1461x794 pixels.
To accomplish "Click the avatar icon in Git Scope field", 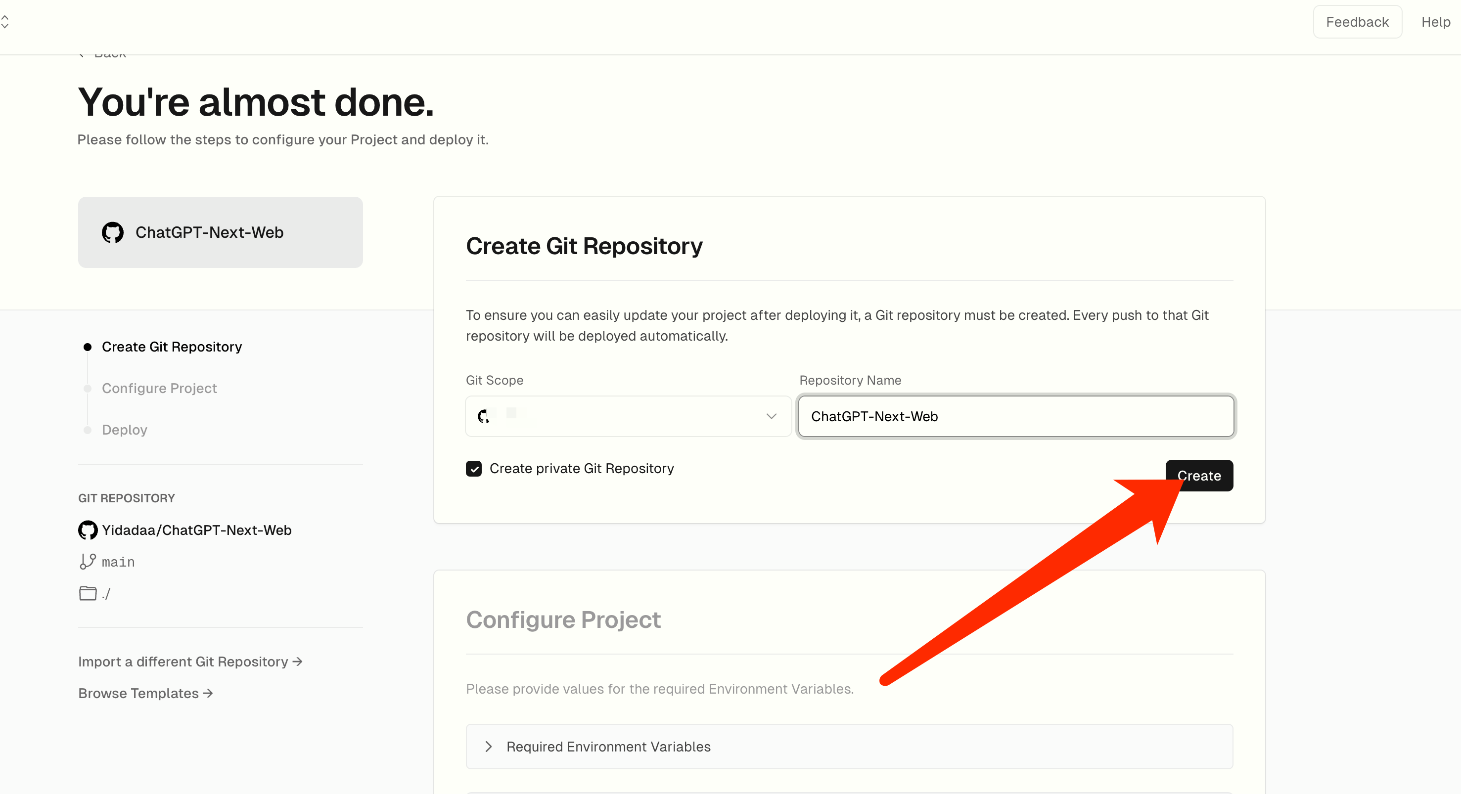I will coord(483,416).
